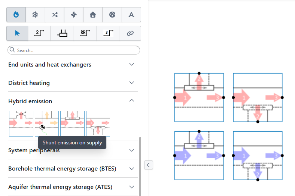The width and height of the screenshot is (295, 196).
Task: Click the chain link tool
Action: (x=130, y=33)
